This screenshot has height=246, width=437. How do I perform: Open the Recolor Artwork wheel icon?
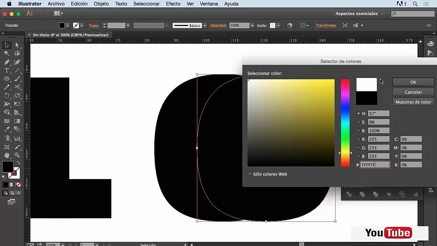click(290, 25)
